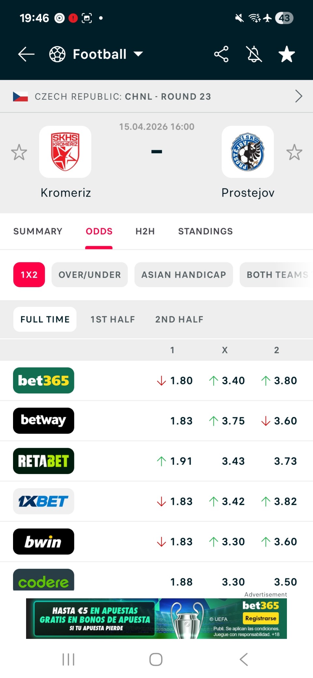Favorite the Kromeriz team star
Screen dimensions: 313x678
pos(19,152)
